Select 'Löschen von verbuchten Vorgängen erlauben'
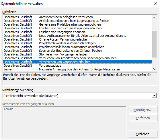160x140 pixels. 77,28
